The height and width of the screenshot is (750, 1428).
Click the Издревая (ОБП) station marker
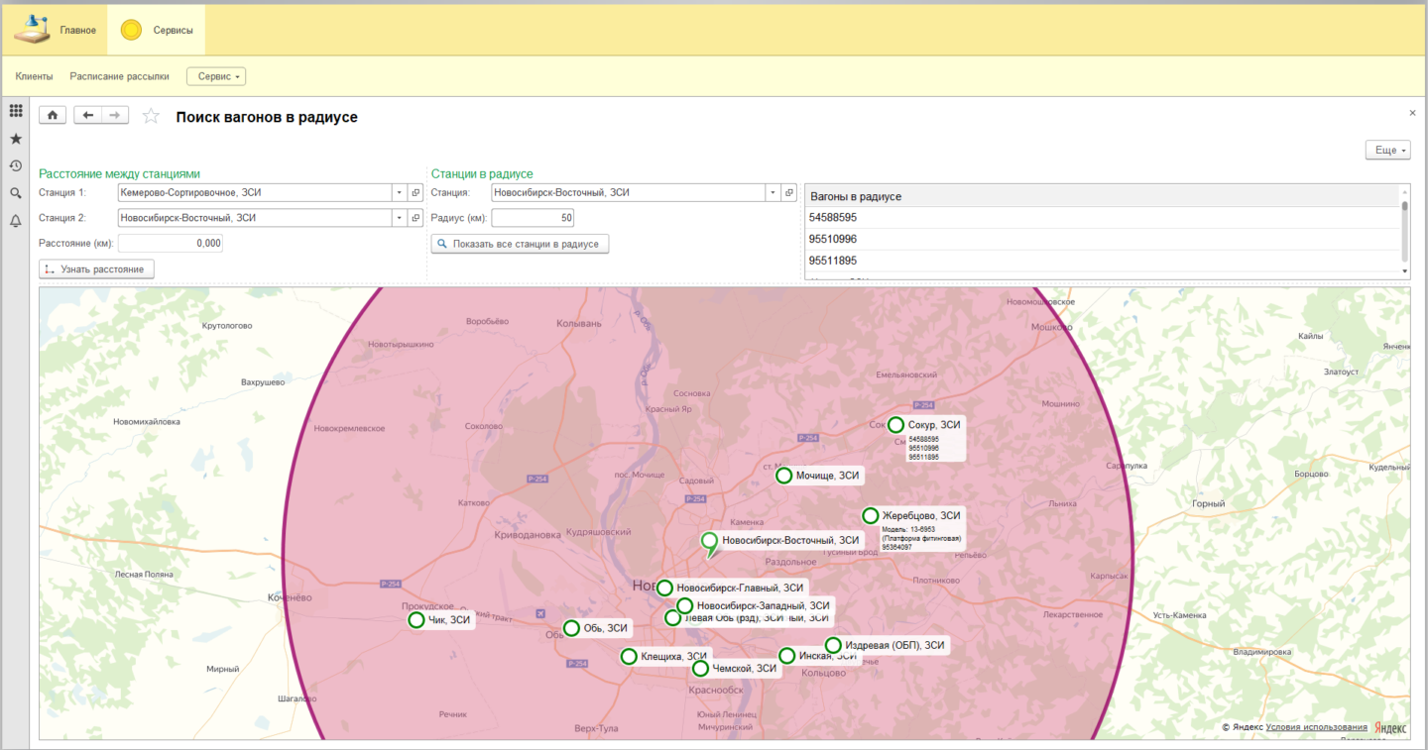(833, 645)
